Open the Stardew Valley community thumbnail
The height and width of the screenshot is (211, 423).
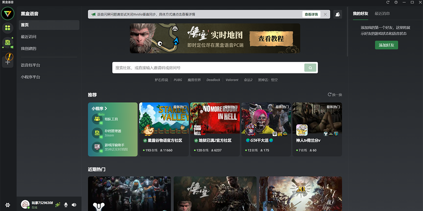[x=165, y=119]
